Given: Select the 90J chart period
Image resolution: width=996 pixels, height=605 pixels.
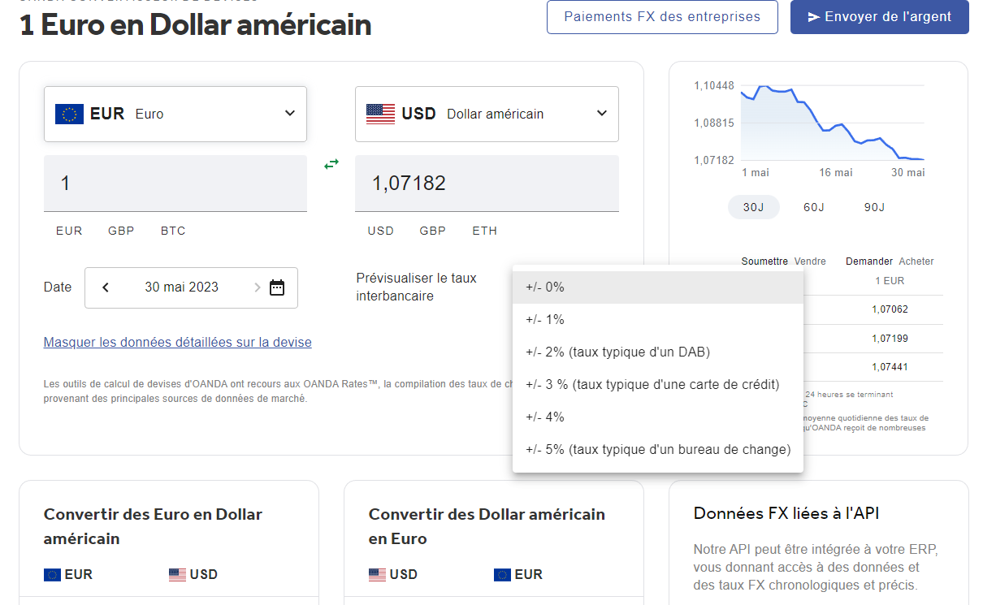Looking at the screenshot, I should 873,207.
